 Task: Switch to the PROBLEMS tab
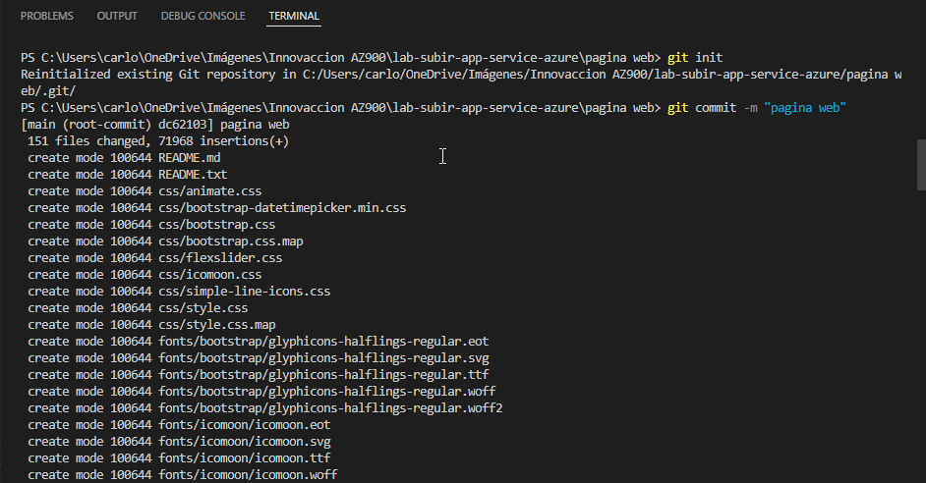(46, 16)
